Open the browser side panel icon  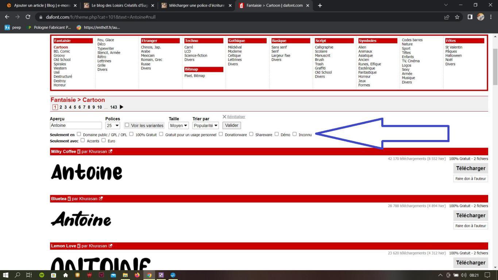coord(470,17)
